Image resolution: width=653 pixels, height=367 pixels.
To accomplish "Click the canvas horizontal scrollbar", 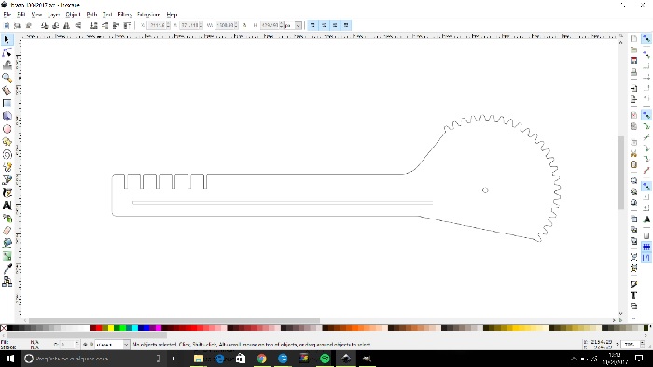I will [x=174, y=320].
